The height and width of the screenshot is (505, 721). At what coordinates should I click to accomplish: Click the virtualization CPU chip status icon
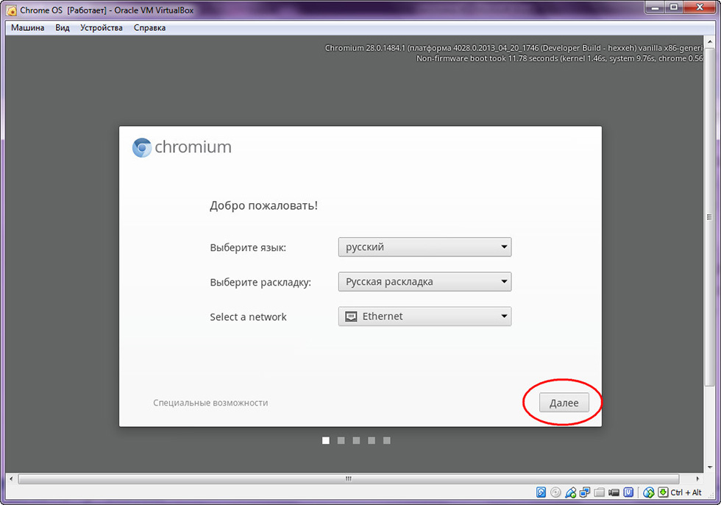[x=628, y=492]
